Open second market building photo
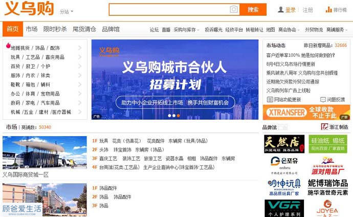This screenshot has height=217, width=353. [45, 200]
